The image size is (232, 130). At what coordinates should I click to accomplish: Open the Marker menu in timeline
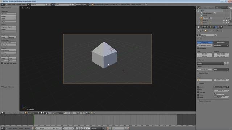[15, 129]
